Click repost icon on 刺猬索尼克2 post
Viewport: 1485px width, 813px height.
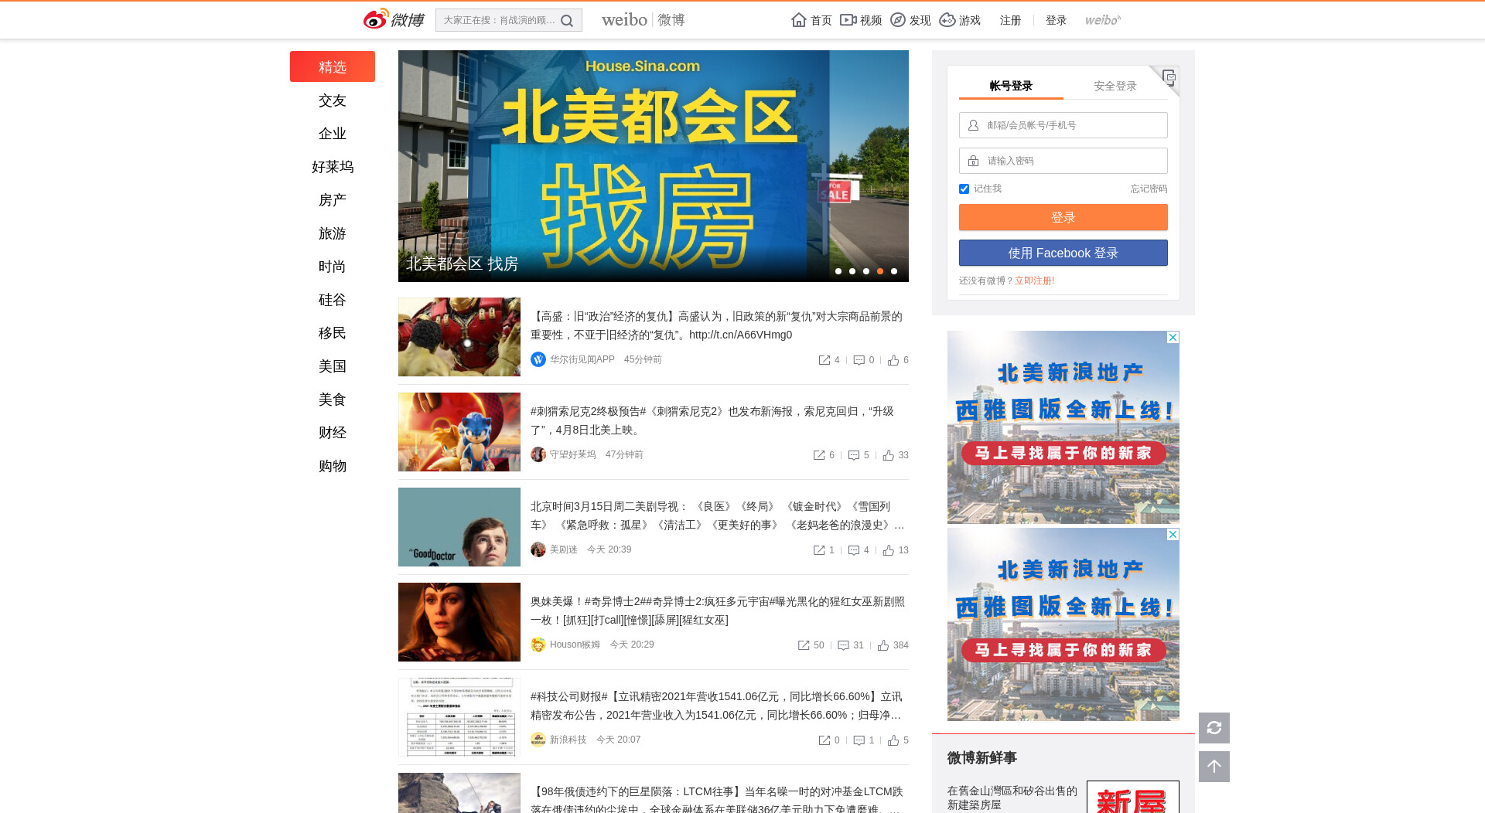tap(819, 455)
